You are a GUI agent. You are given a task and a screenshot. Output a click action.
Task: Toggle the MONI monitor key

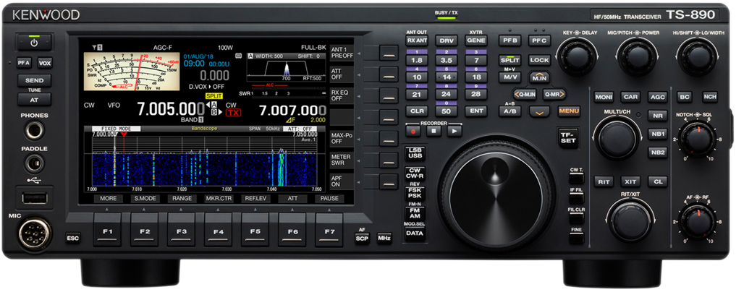(x=604, y=97)
